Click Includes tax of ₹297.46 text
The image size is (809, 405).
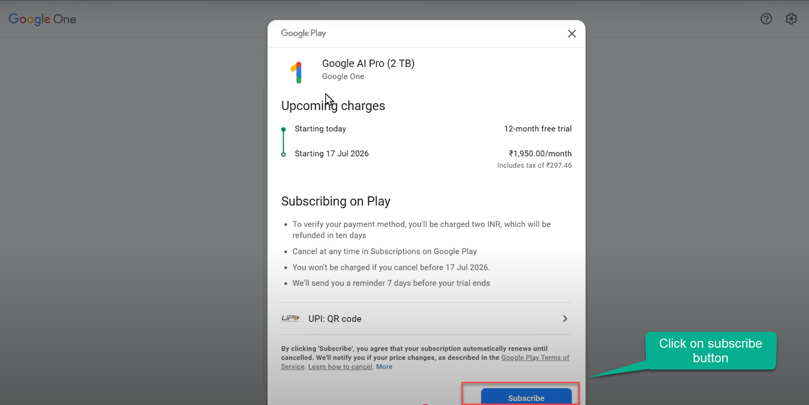point(534,165)
